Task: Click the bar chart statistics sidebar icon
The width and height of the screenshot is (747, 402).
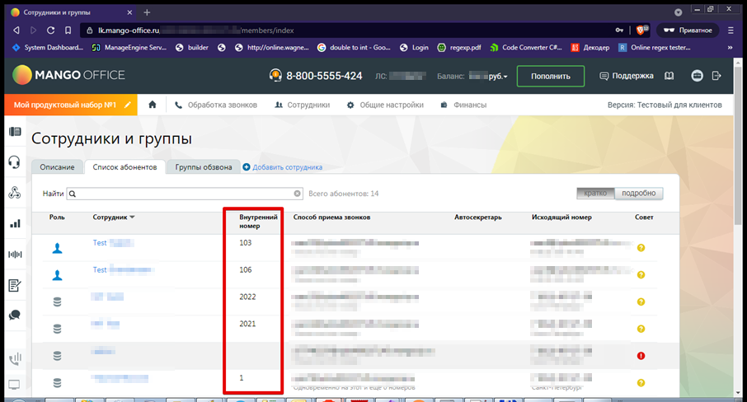Action: click(x=14, y=223)
